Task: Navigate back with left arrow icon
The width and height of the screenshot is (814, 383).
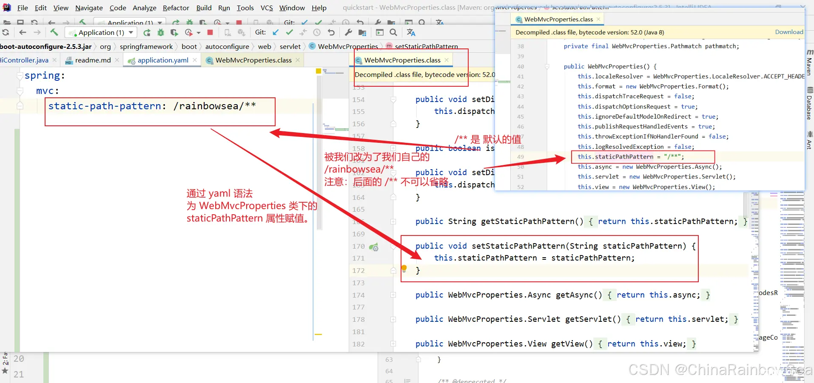Action: (x=23, y=32)
